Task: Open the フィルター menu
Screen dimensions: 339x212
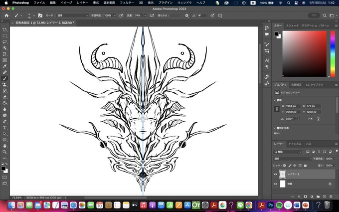Action: click(x=127, y=3)
